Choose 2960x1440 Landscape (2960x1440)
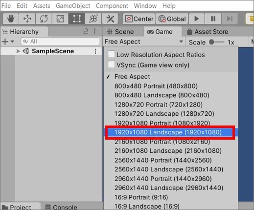Image resolution: width=254 pixels, height=210 pixels. [x=171, y=188]
